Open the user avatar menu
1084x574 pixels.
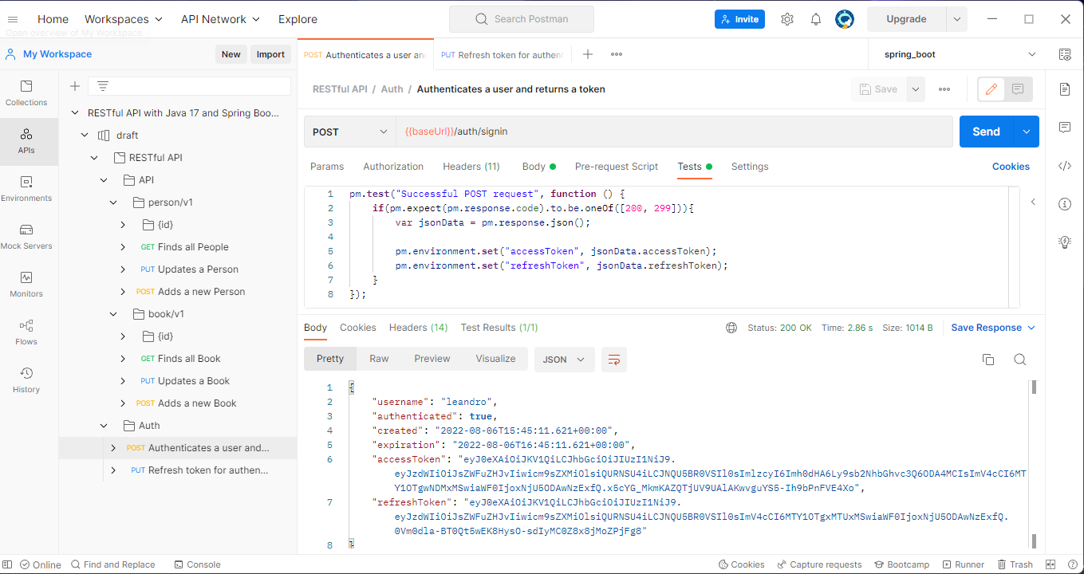click(x=845, y=19)
